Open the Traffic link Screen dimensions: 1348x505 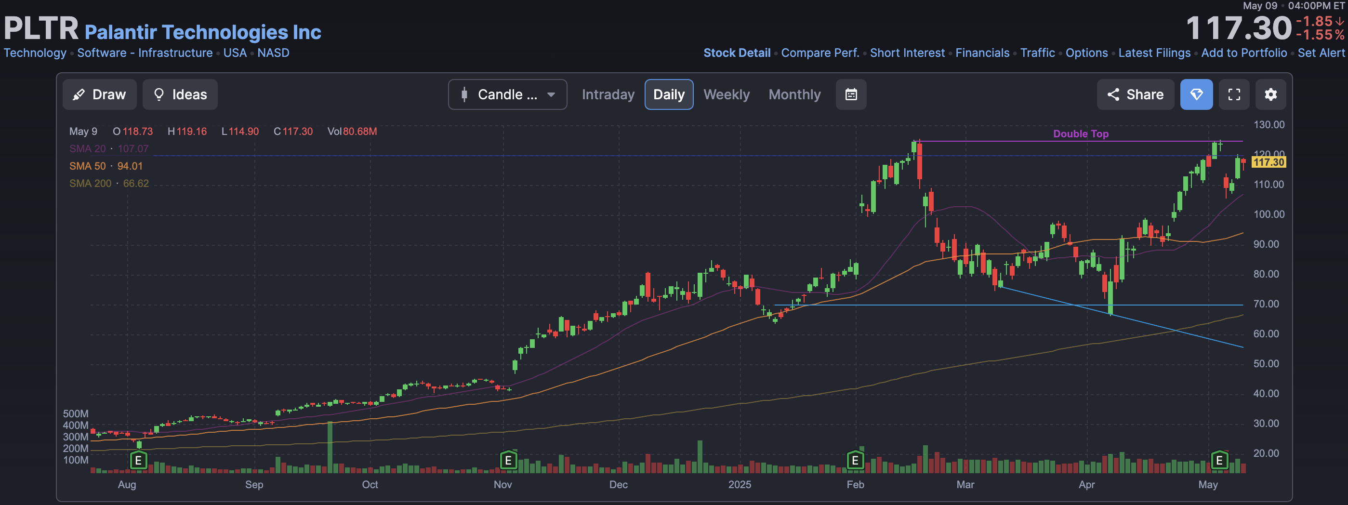[1037, 53]
